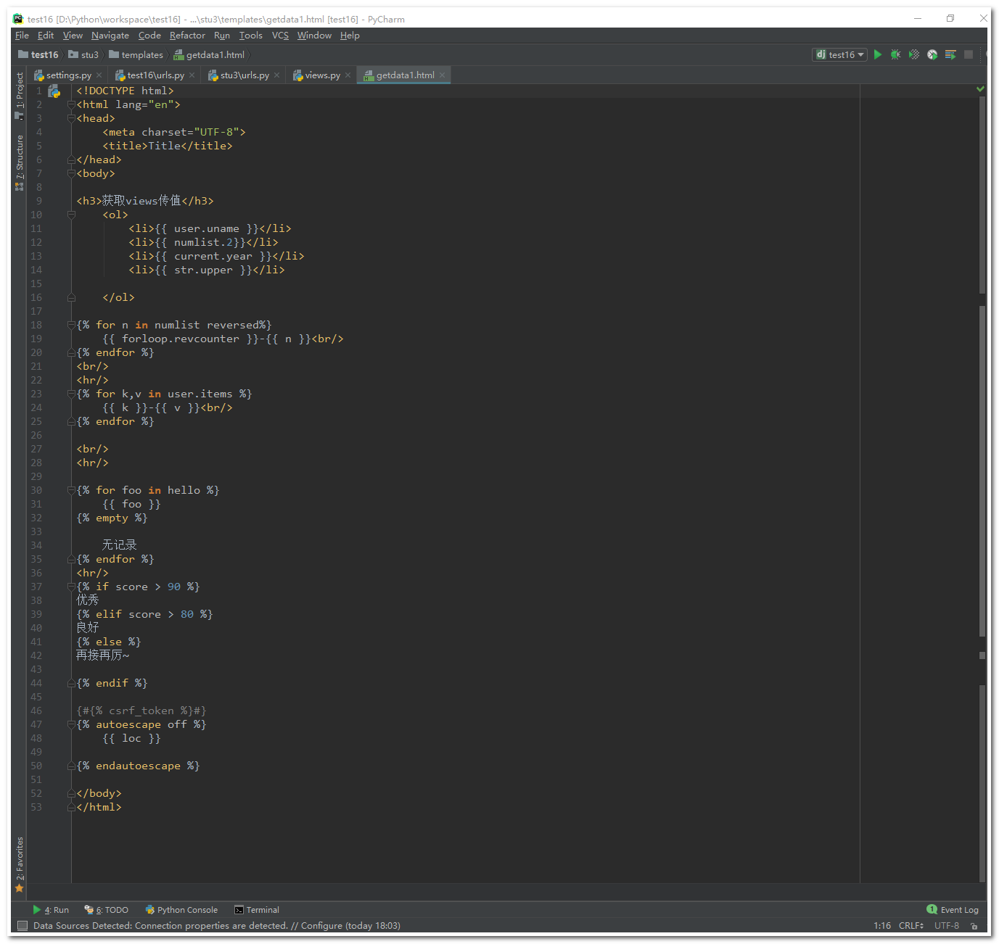Collapse the if score block fold on line 37
The image size is (999, 944).
pyautogui.click(x=71, y=587)
